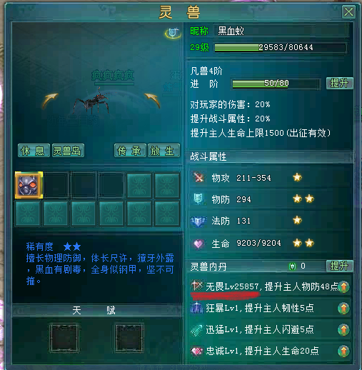This screenshot has width=362, height=370.
Task: Upgrade the 狂暴 skill with arrow icon
Action: coord(343,309)
